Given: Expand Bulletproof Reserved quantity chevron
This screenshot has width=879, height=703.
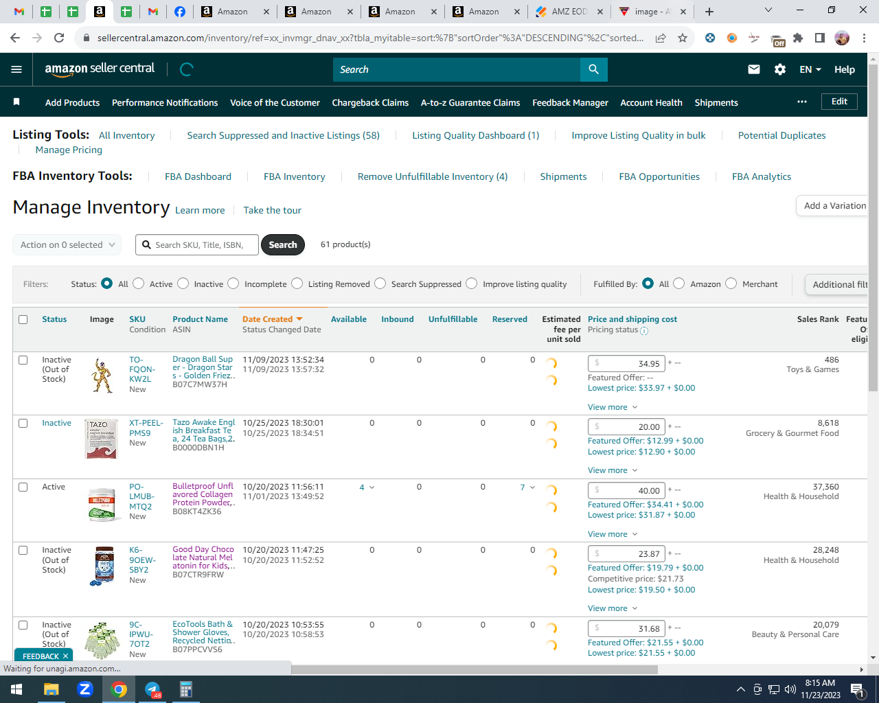Looking at the screenshot, I should point(533,487).
